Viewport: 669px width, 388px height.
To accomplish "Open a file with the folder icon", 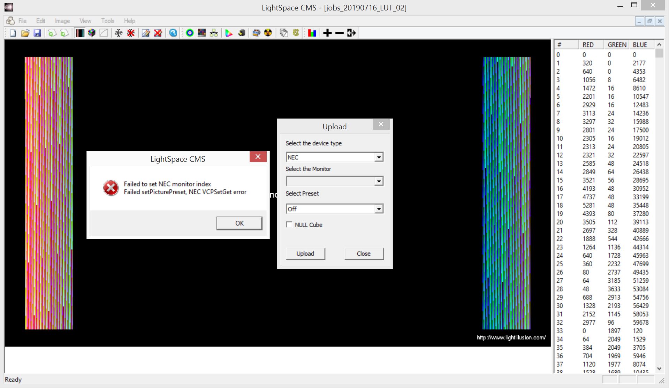I will coord(25,33).
